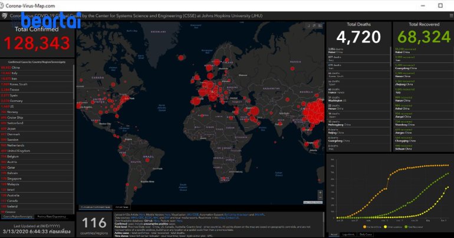Switch to Active Cases map tab
The image size is (454, 238).
coord(122,207)
